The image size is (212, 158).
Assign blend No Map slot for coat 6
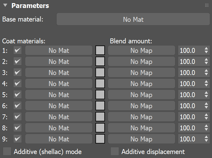pos(142,106)
